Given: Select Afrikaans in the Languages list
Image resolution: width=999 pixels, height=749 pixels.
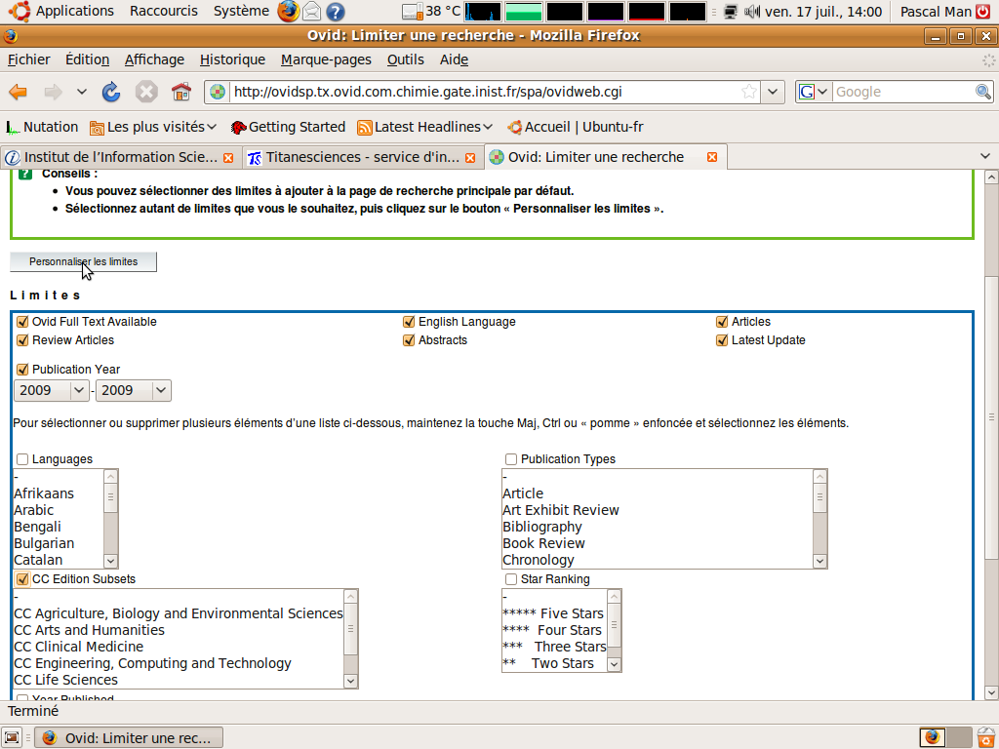Looking at the screenshot, I should coord(58,493).
